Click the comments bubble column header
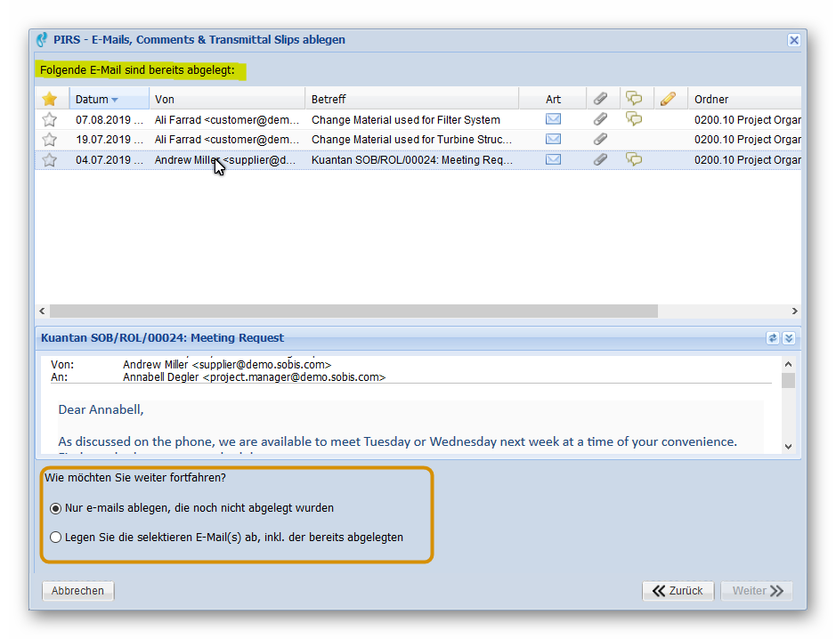Viewport: 836px width, 639px height. (634, 99)
